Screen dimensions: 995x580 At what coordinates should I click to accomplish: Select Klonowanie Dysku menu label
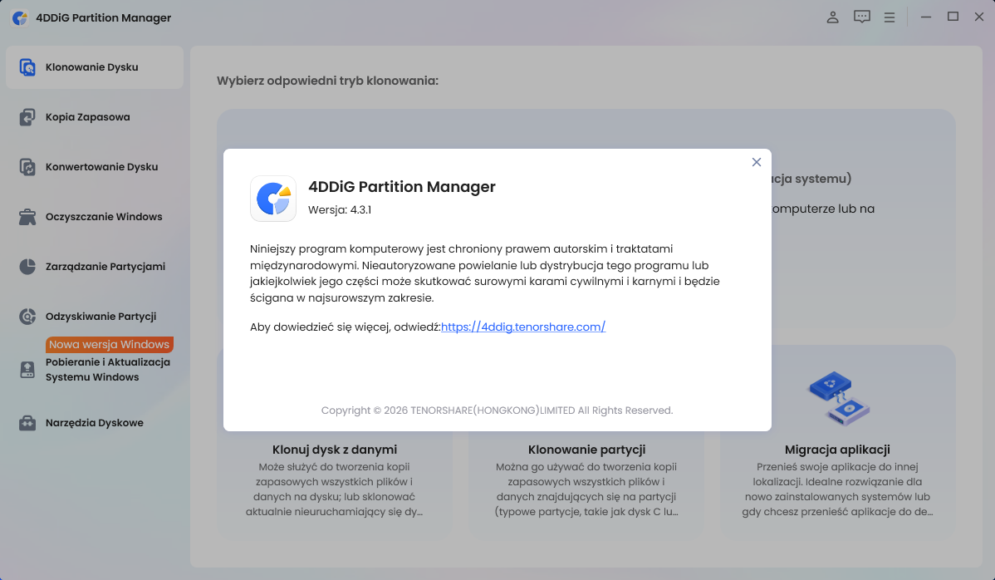(92, 67)
